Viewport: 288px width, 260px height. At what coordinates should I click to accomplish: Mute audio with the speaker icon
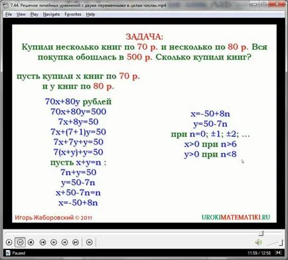[x=259, y=243]
